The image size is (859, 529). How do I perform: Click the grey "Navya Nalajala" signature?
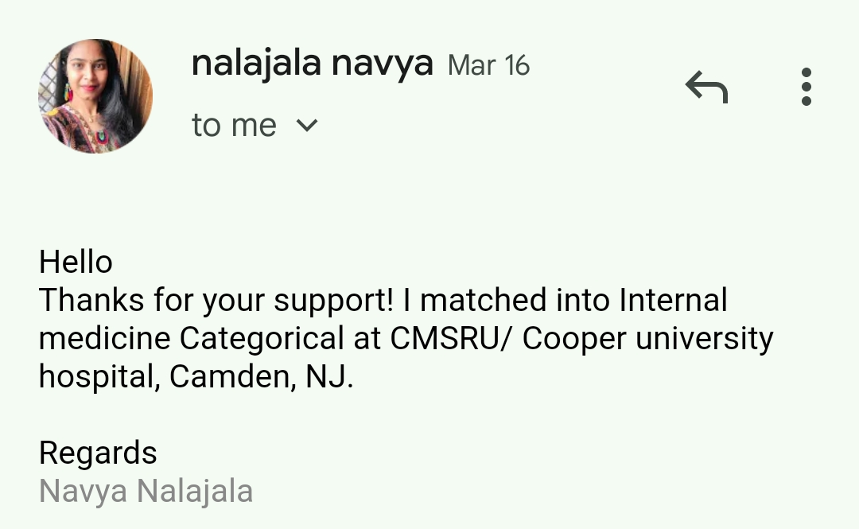pos(146,492)
